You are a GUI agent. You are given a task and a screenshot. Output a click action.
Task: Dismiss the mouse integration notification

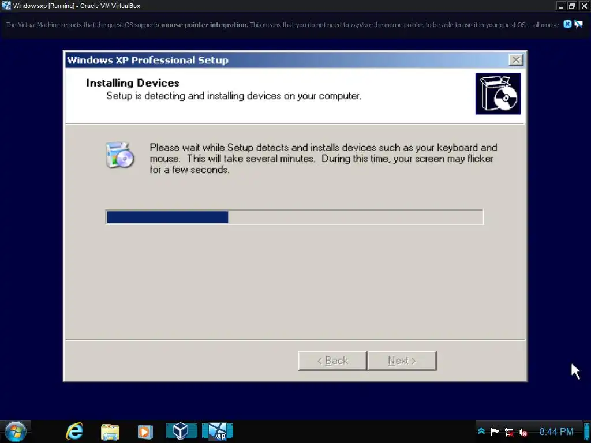point(567,24)
